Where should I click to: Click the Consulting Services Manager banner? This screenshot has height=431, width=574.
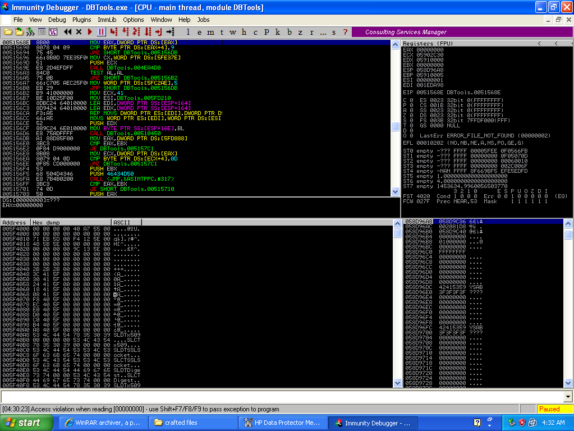[x=406, y=32]
